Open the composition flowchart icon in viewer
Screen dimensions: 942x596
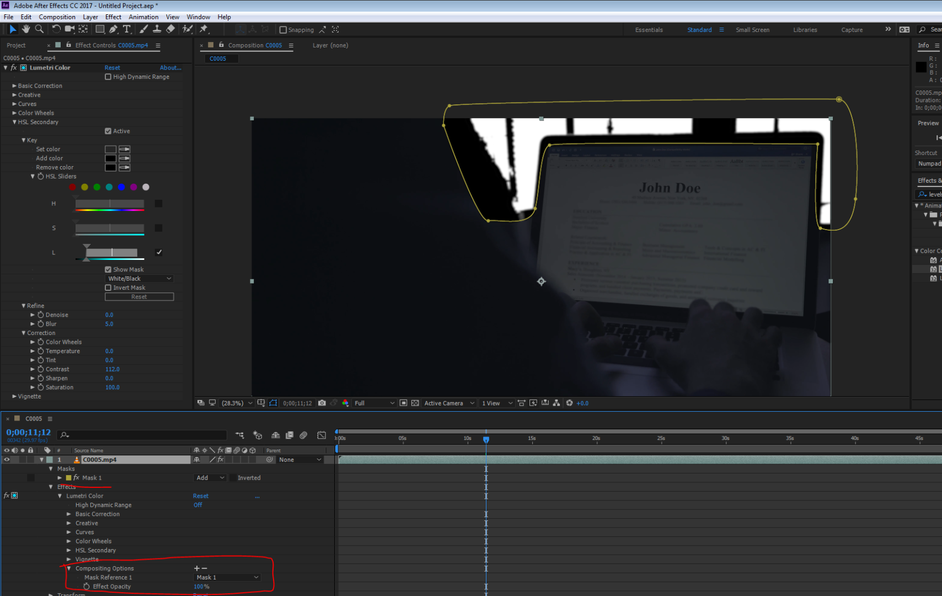click(x=556, y=403)
